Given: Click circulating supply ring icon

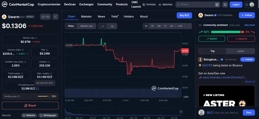Looking at the screenshot, I should tap(37, 88).
